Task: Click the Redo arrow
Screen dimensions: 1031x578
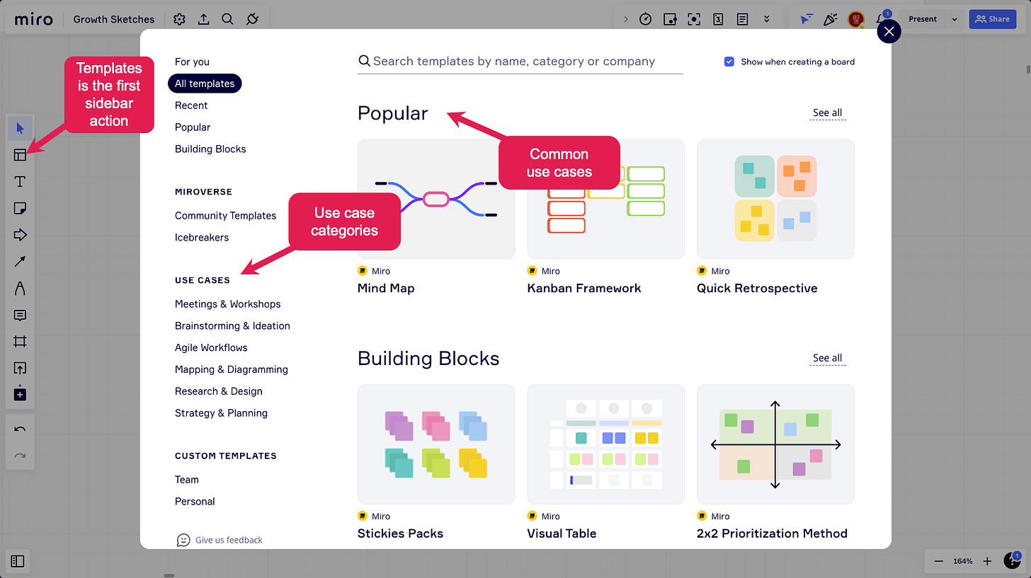Action: click(x=20, y=456)
